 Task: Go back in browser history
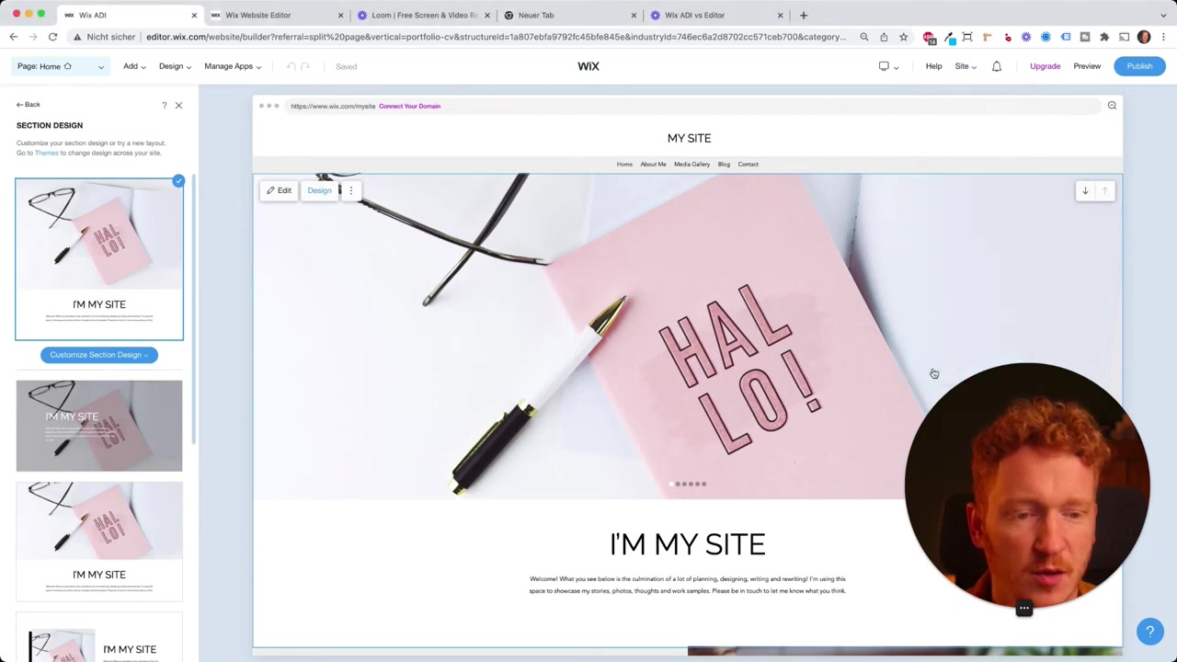pyautogui.click(x=13, y=37)
